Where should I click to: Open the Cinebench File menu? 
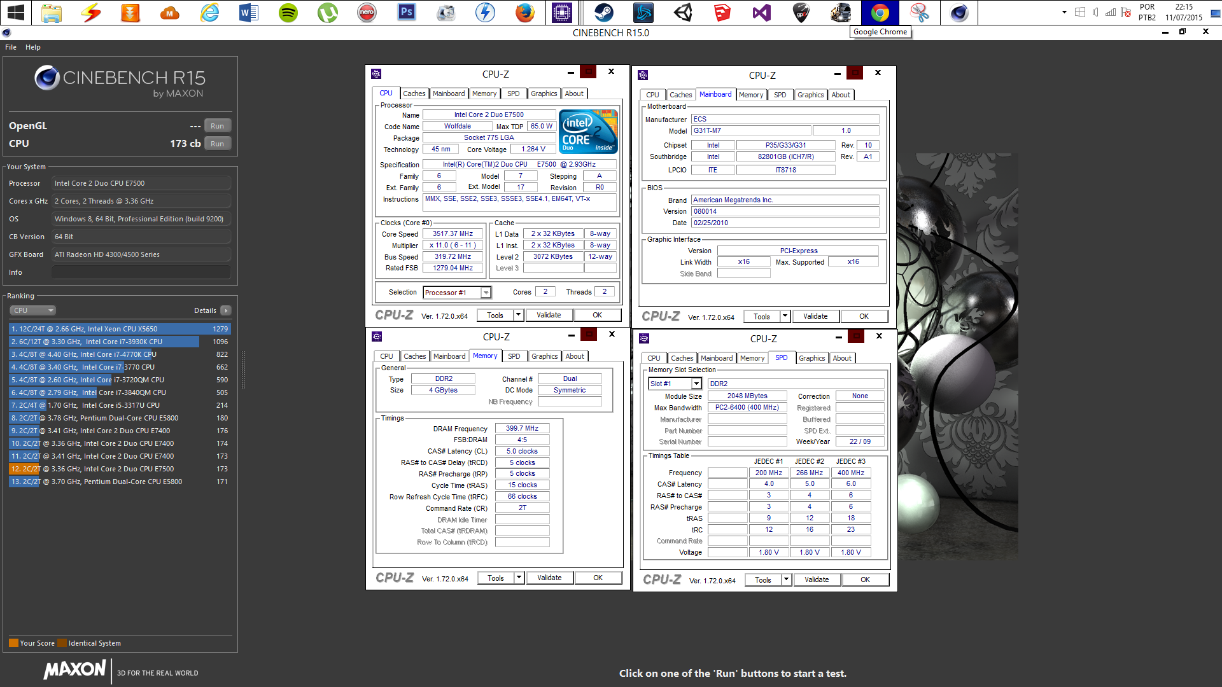point(11,47)
